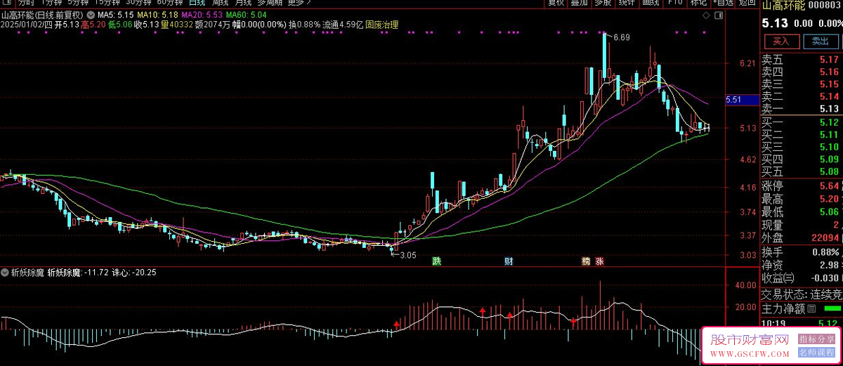Click the 财 event marker on the timeline

509,261
